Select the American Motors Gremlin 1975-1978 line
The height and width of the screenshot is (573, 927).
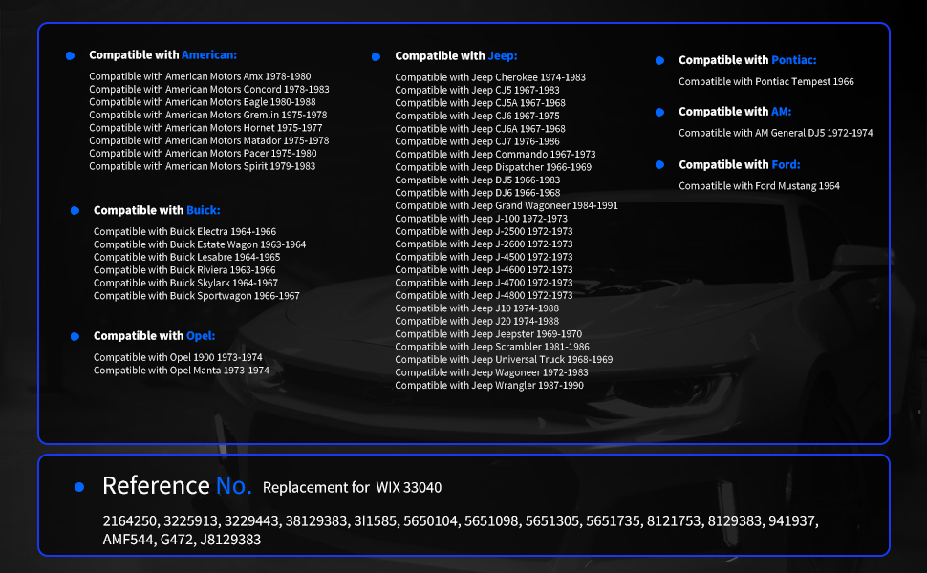coord(208,115)
